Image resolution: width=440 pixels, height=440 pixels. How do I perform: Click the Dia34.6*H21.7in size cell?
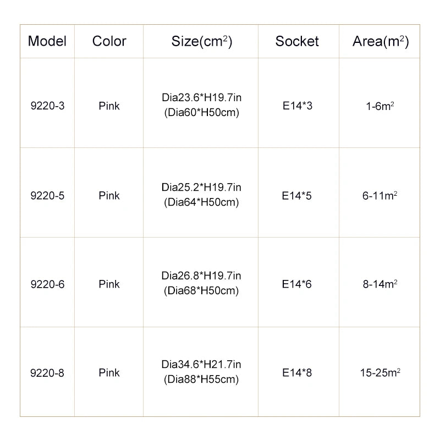pos(201,372)
